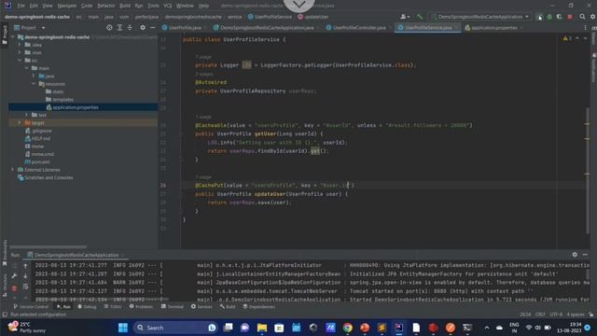Click the Run with Coverage icon
Viewport: 597px width, 336px height.
coord(560,17)
